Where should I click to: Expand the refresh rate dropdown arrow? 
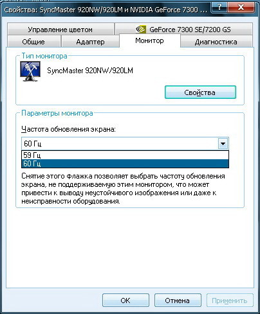(223, 143)
